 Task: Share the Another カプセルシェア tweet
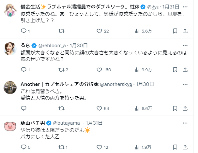(x=185, y=108)
